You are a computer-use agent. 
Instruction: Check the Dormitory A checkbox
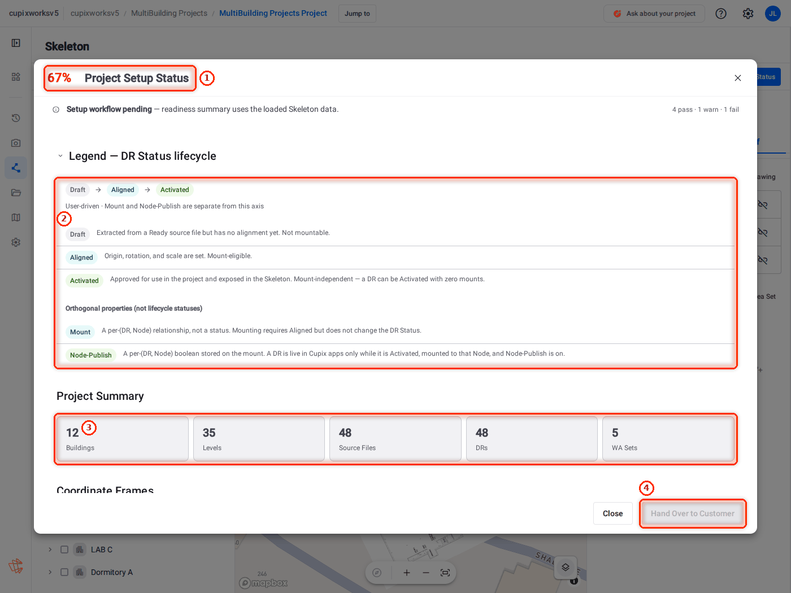click(64, 572)
